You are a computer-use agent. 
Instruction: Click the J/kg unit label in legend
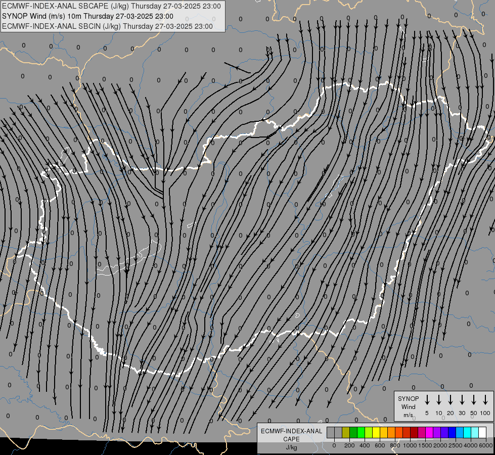pyautogui.click(x=291, y=447)
